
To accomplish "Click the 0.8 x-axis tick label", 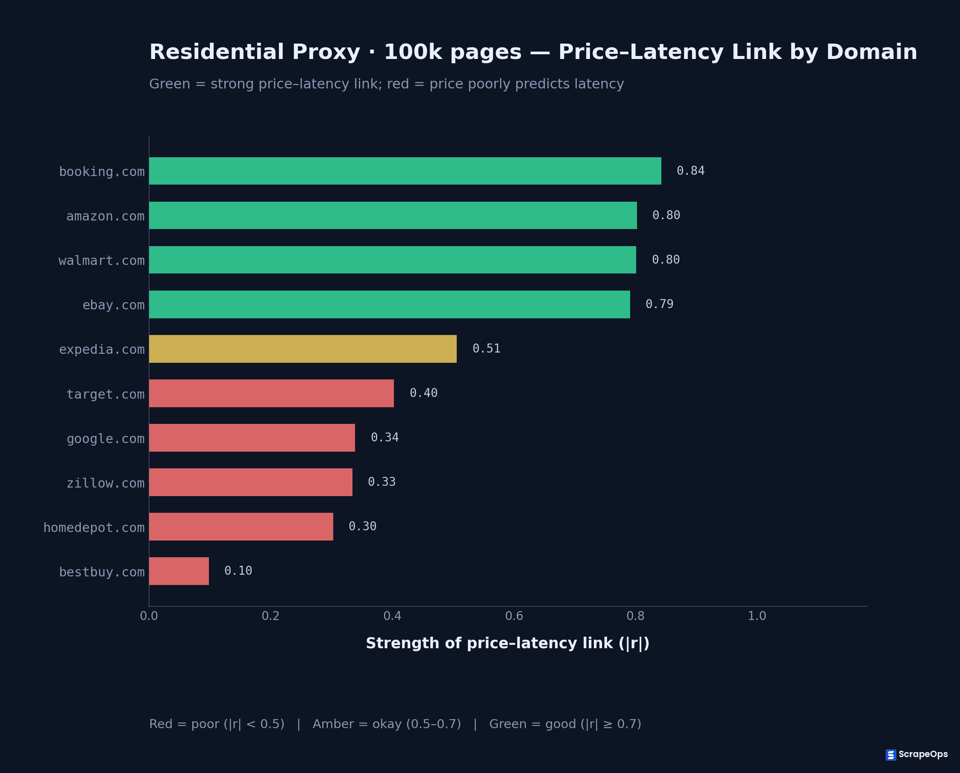I will click(x=635, y=616).
